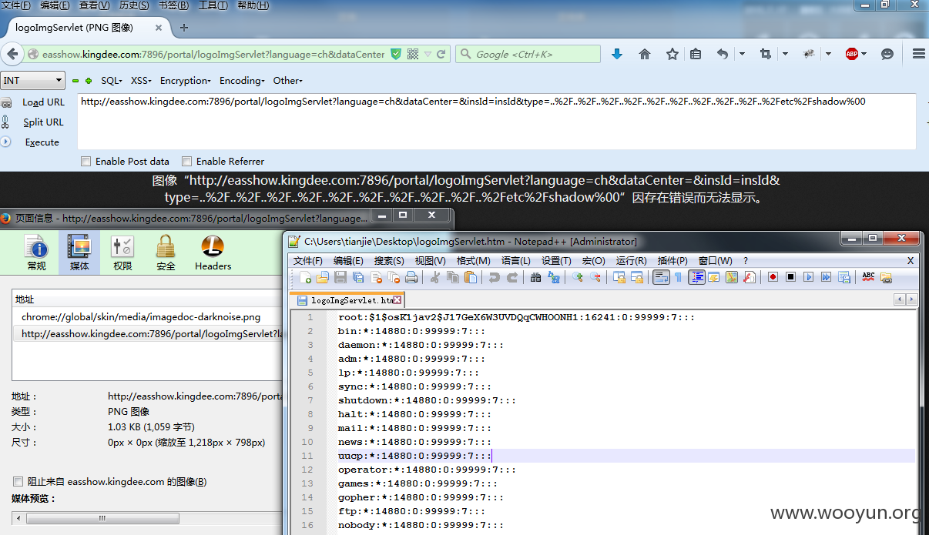
Task: Click the chat face icon in Firefox toolbar
Action: [x=887, y=54]
